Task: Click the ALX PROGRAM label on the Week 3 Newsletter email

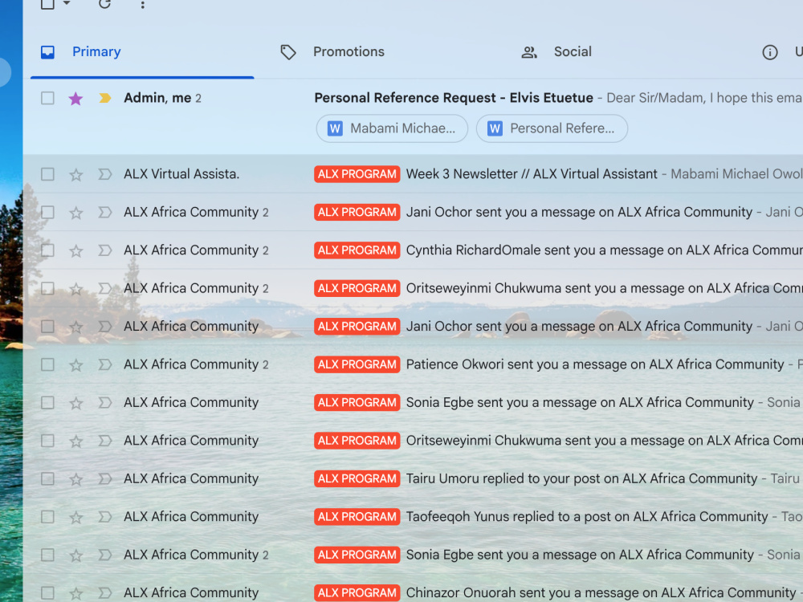Action: click(357, 174)
